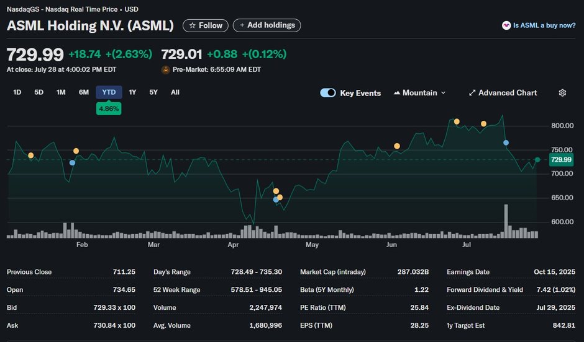
Task: Click Day's Range value 728.49 - 735.30
Action: click(256, 272)
